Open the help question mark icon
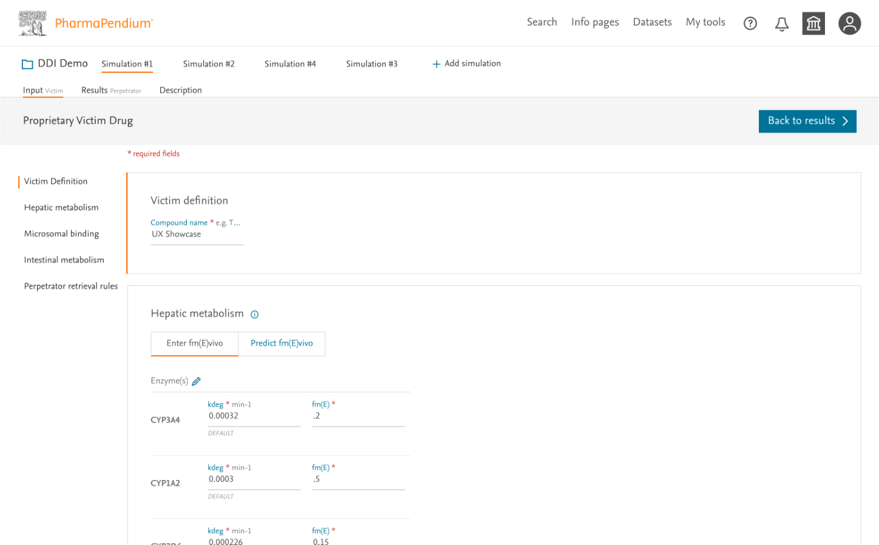The height and width of the screenshot is (545, 879). 750,24
